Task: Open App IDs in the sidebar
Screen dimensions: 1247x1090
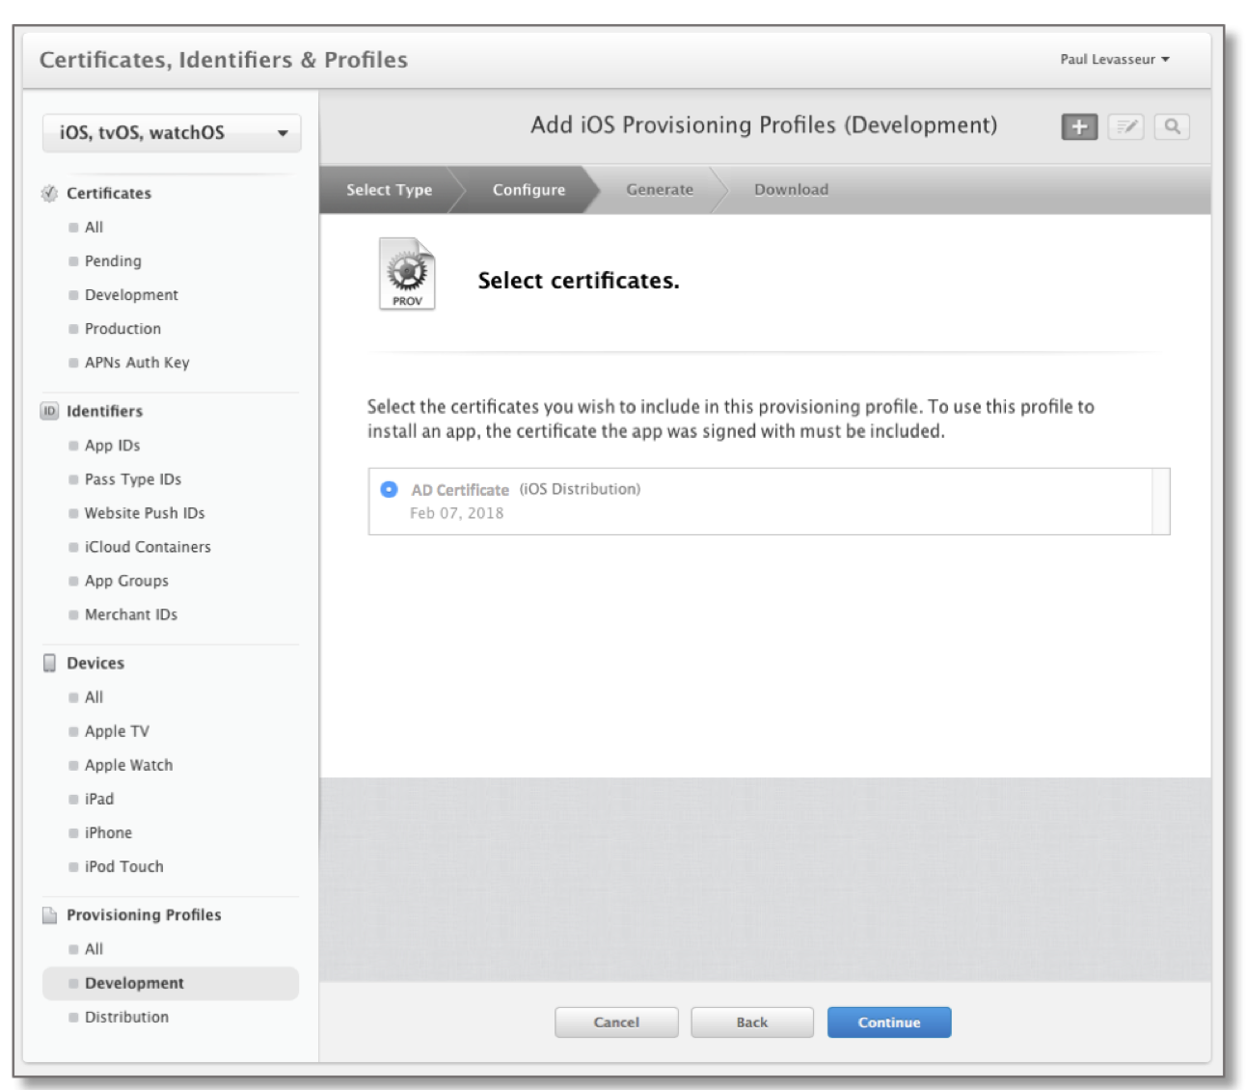Action: [112, 446]
